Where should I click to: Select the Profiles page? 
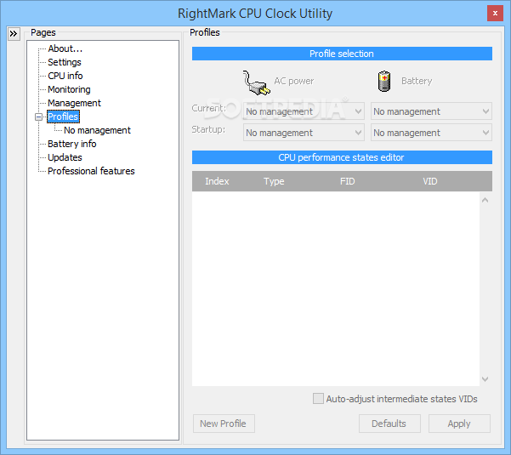(x=63, y=117)
